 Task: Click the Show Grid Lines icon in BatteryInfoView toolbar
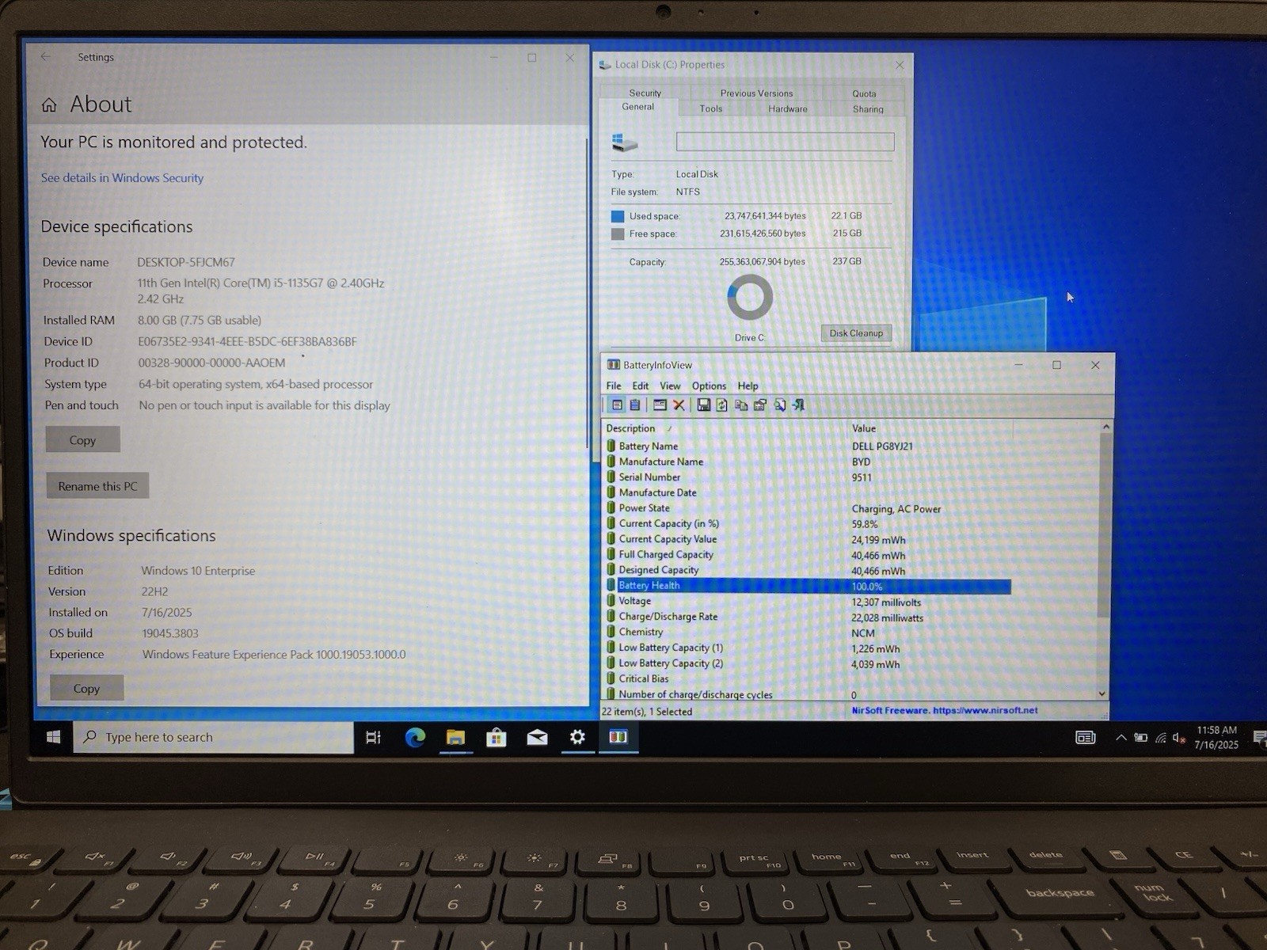coord(617,405)
